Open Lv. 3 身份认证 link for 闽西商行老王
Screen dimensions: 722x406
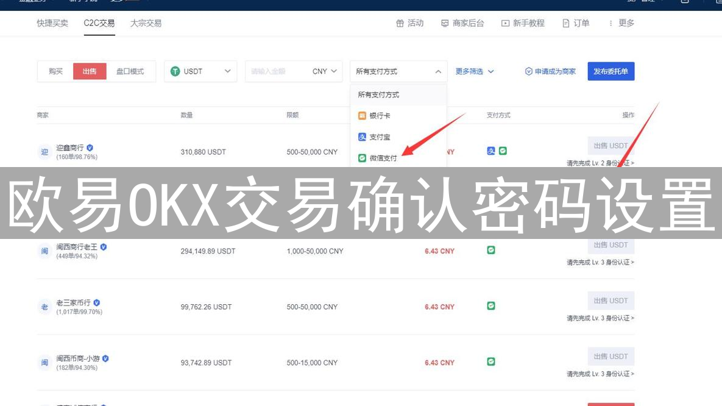(600, 263)
